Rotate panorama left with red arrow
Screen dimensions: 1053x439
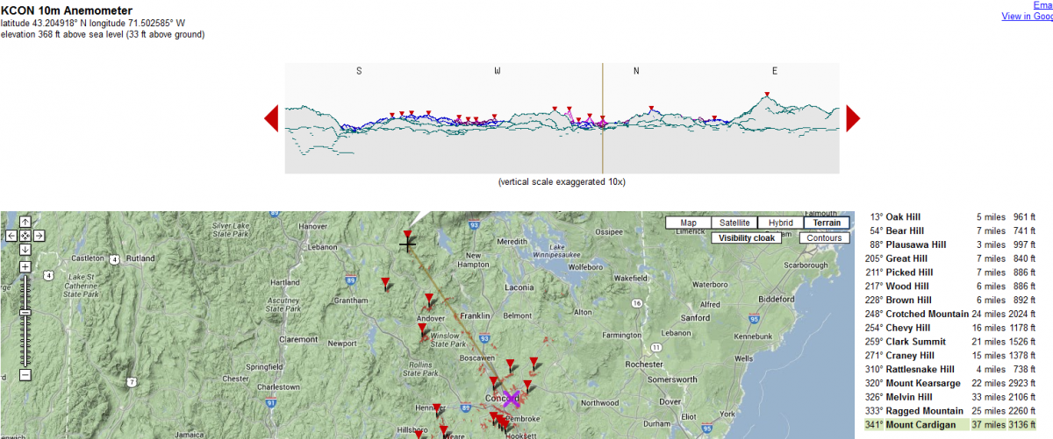tap(272, 117)
